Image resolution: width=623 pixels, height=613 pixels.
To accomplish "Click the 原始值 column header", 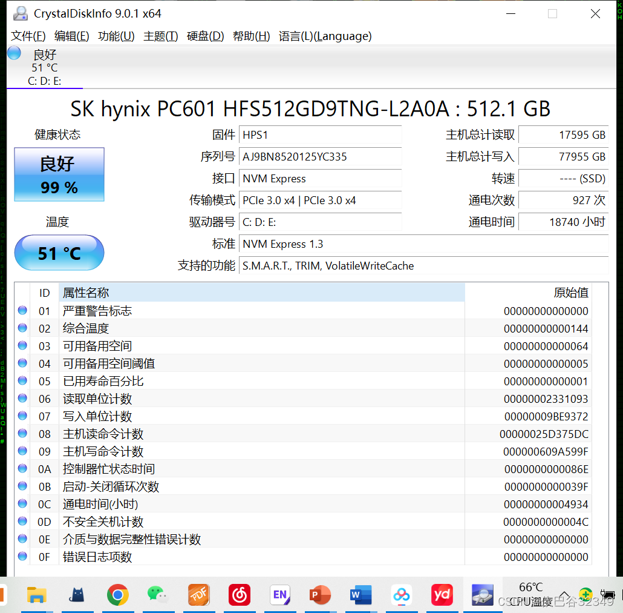I will (x=528, y=293).
